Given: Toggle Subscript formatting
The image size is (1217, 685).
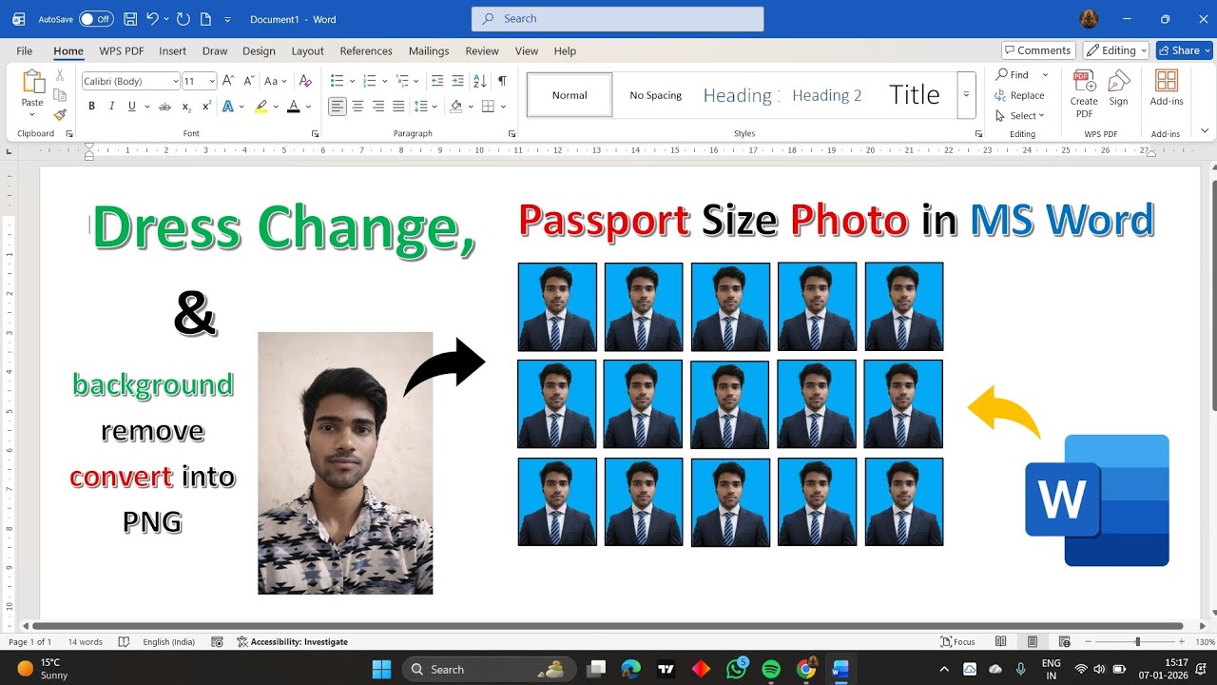Looking at the screenshot, I should tap(186, 107).
